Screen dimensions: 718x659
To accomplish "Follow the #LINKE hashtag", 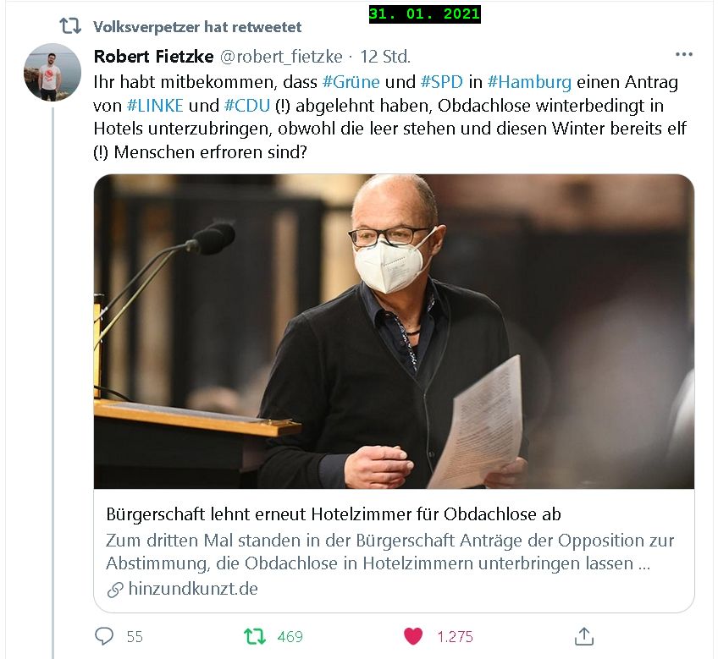I will 155,105.
